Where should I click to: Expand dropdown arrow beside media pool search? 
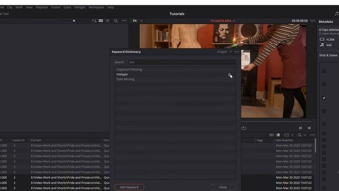click(305, 135)
